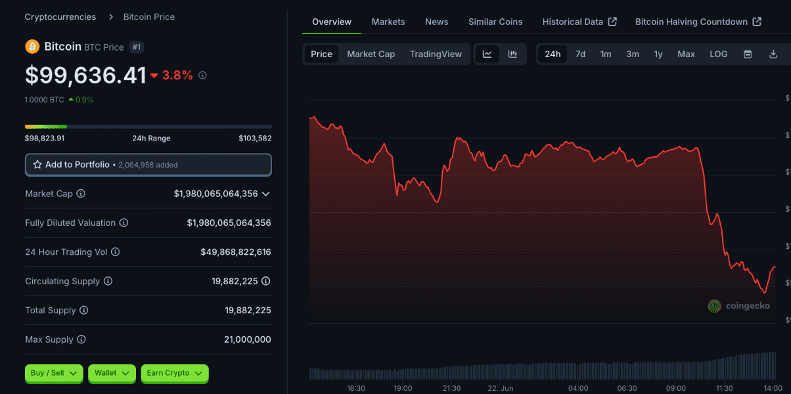Click 24 Hour Trading Vol info icon
The width and height of the screenshot is (791, 394).
tap(116, 252)
